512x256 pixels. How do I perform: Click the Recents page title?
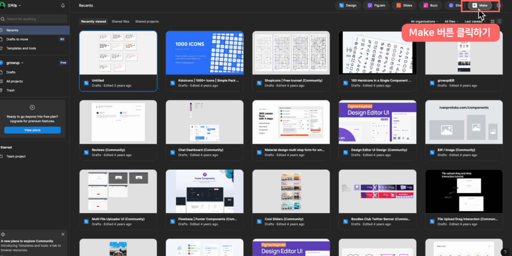86,5
